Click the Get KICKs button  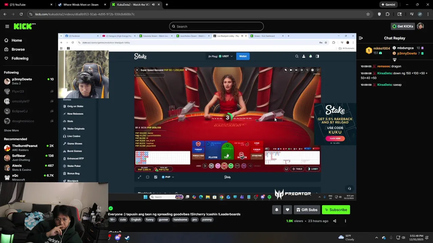(403, 26)
